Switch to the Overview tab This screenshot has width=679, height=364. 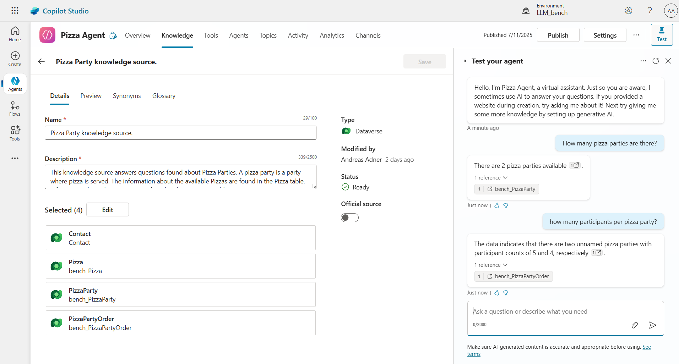coord(137,35)
